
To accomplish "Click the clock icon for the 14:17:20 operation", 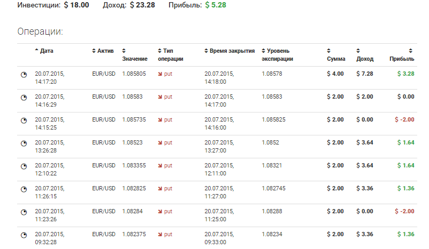I will [x=24, y=74].
